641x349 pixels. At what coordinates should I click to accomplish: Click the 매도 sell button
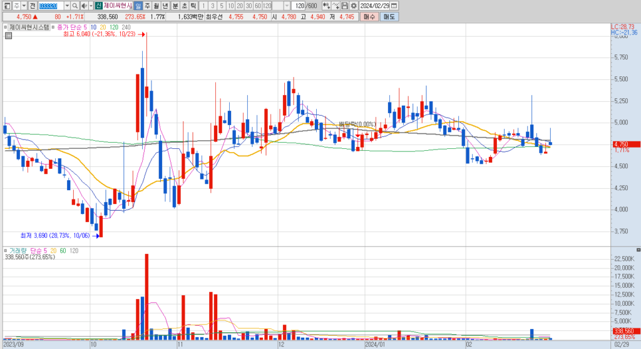click(x=389, y=17)
